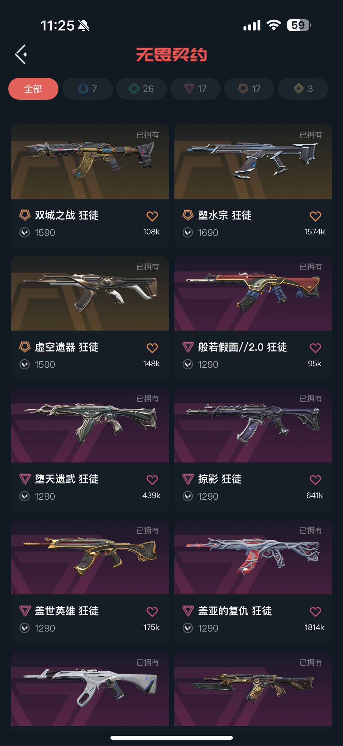
Task: Open 堕天遗武 狂徒 skin title
Action: [67, 479]
